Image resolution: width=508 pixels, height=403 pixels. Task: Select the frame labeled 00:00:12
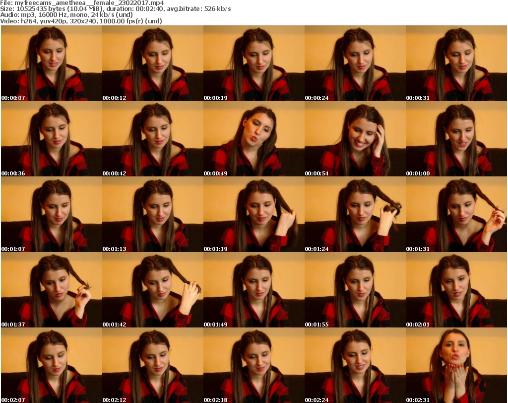(x=153, y=63)
